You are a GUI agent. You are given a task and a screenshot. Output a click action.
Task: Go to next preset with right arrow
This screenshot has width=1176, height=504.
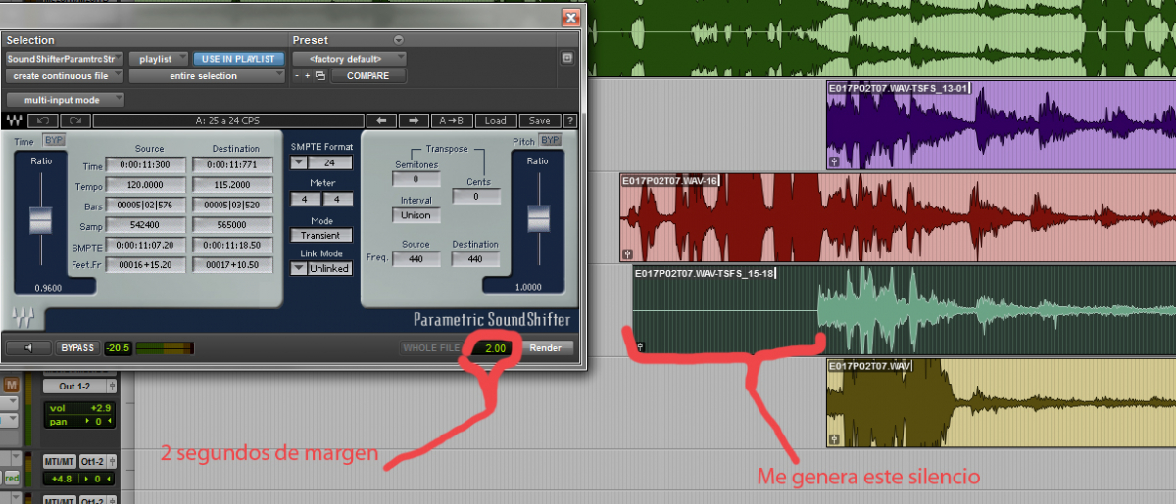(415, 121)
